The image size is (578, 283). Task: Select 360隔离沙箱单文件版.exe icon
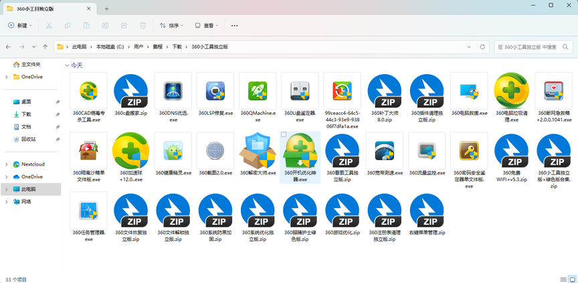pyautogui.click(x=88, y=151)
